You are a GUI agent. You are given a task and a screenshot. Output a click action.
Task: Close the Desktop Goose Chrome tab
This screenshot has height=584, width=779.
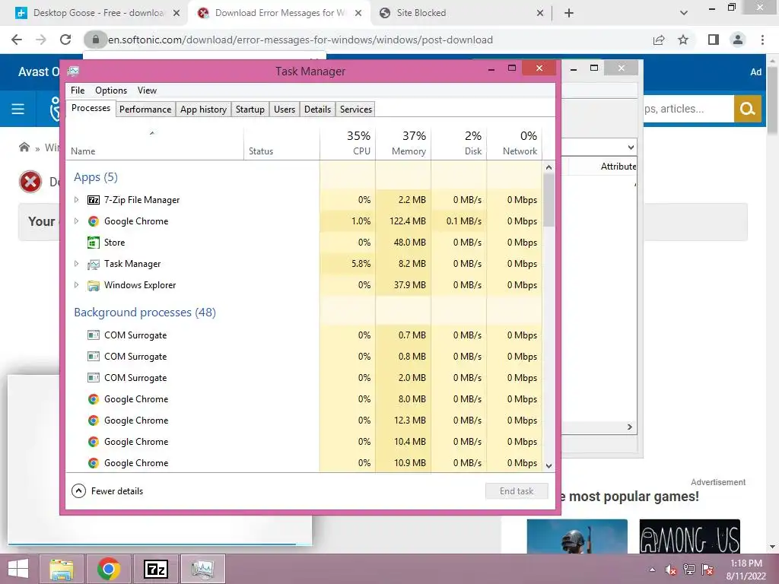pyautogui.click(x=176, y=14)
